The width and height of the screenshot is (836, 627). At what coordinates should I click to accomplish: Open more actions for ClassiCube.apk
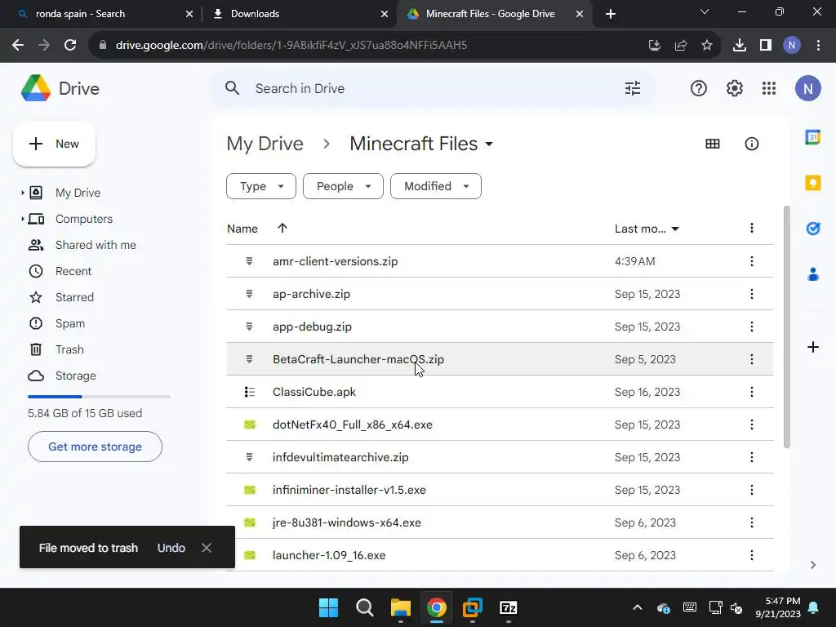pos(752,393)
